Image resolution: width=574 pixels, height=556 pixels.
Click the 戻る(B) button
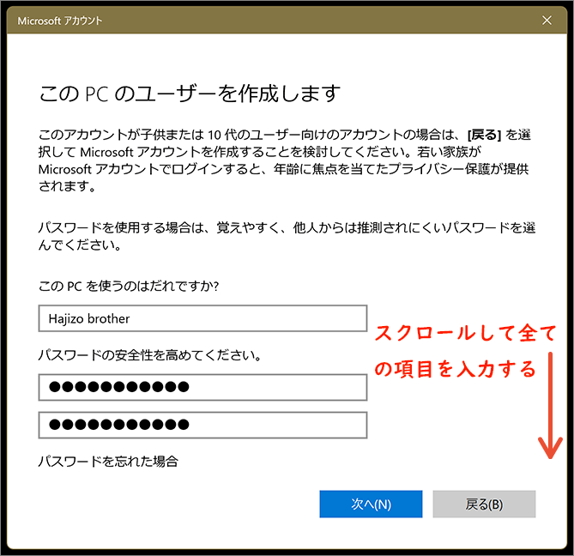484,504
